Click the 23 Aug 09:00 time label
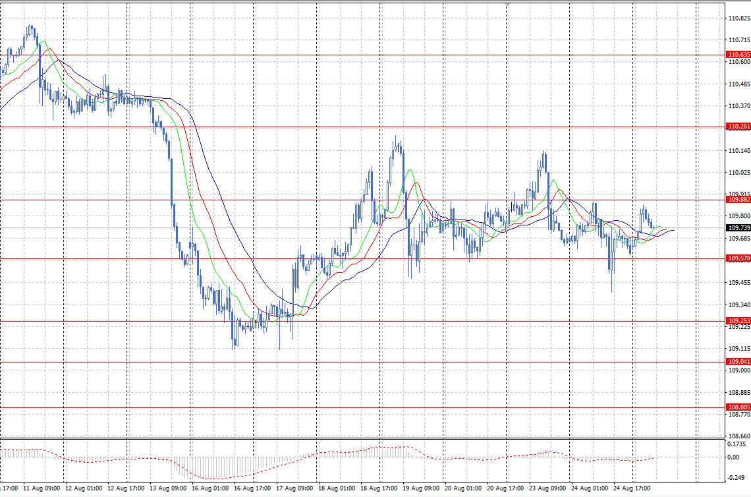 (x=547, y=488)
